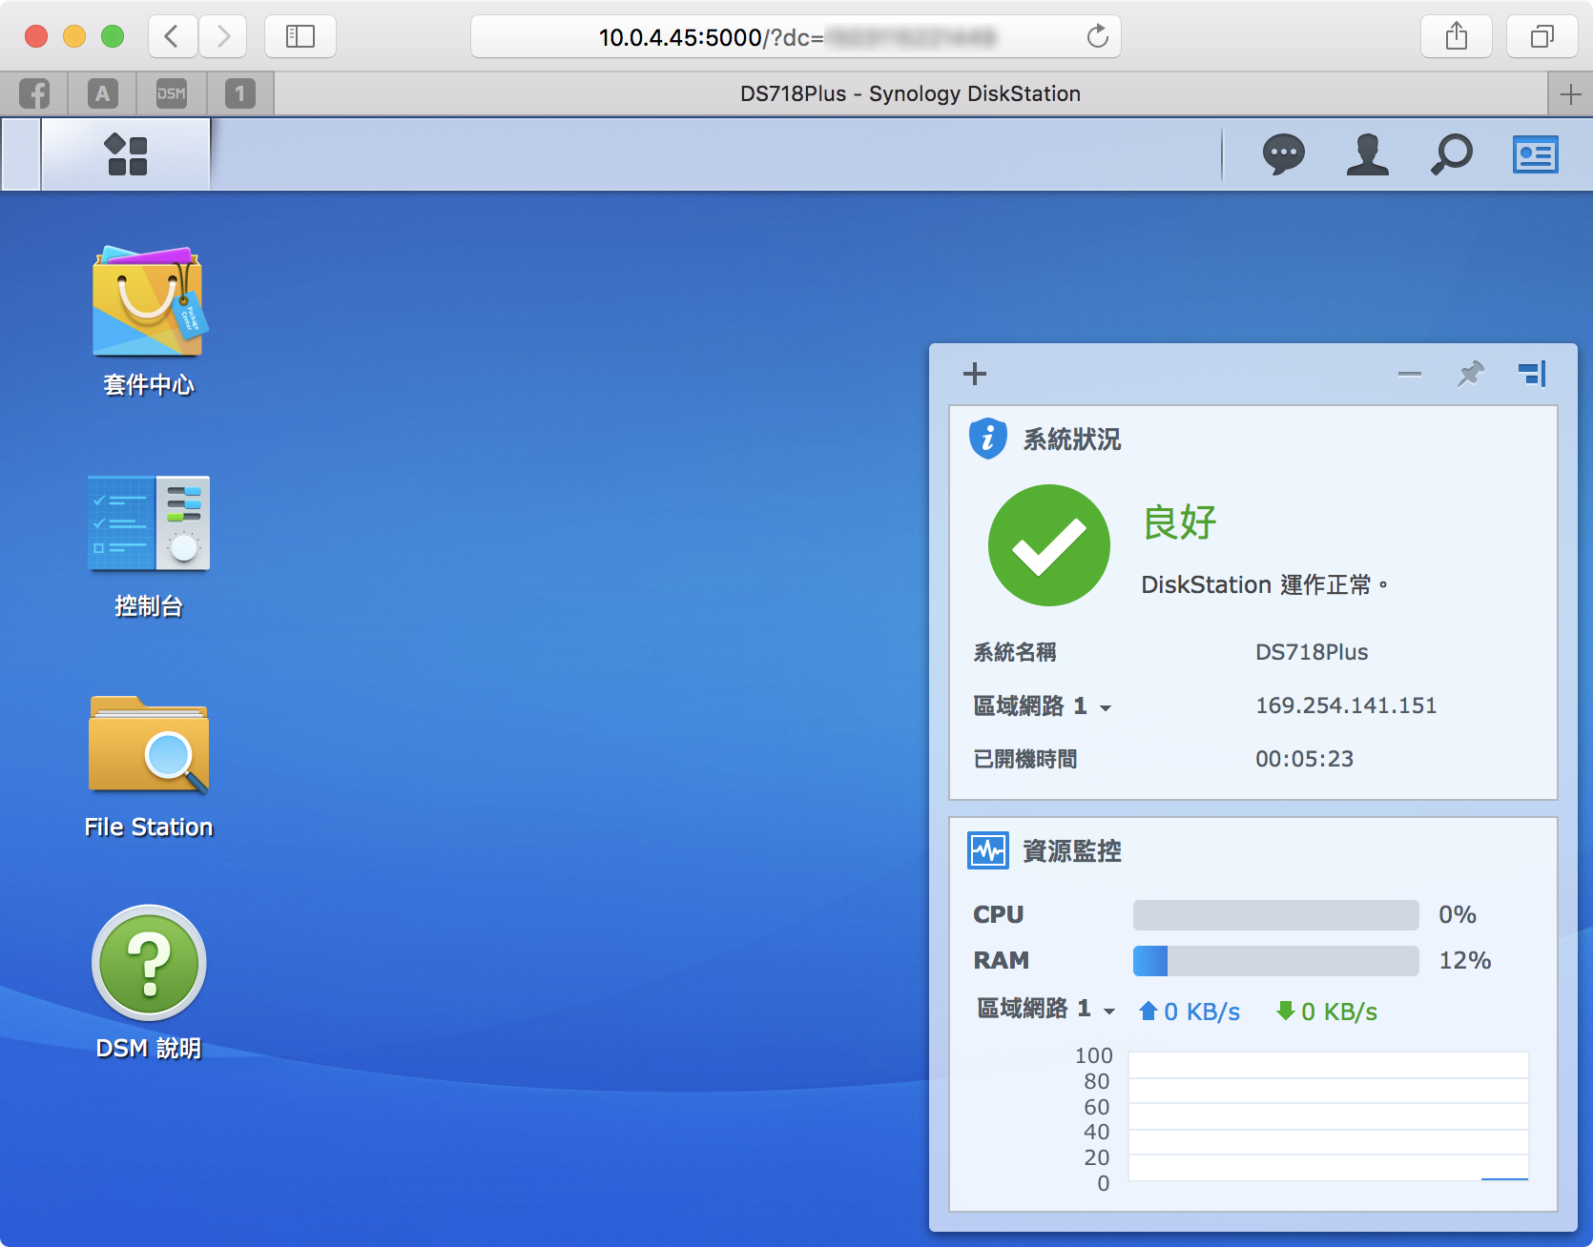
Task: Switch to the pinned DSM browser tab
Action: click(x=172, y=93)
